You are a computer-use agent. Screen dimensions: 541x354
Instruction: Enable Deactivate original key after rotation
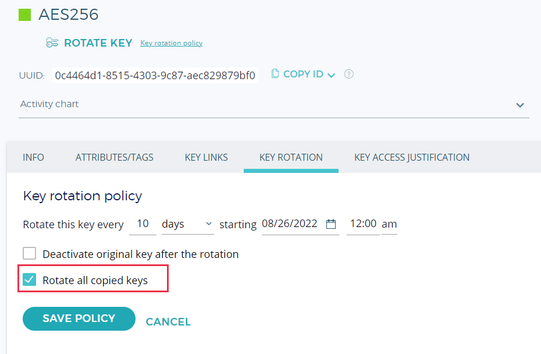click(29, 254)
